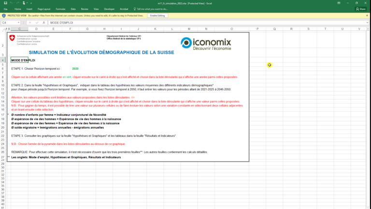Click 'Département fédéral de l'intérieur DFI' text
The width and height of the screenshot is (371, 209).
pos(124,36)
